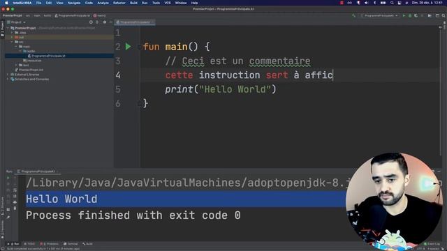This screenshot has height=251, width=447.
Task: Click Process finished with exit code 0 text
Action: click(x=133, y=215)
